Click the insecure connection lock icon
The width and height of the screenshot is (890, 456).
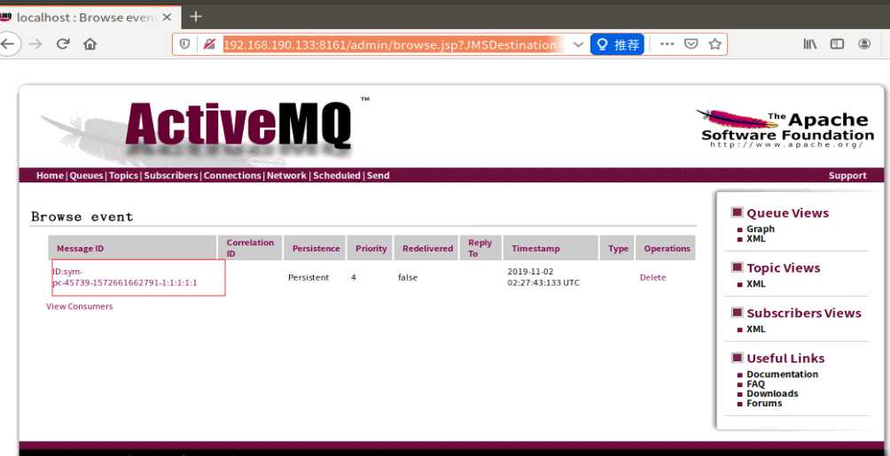[x=209, y=43]
